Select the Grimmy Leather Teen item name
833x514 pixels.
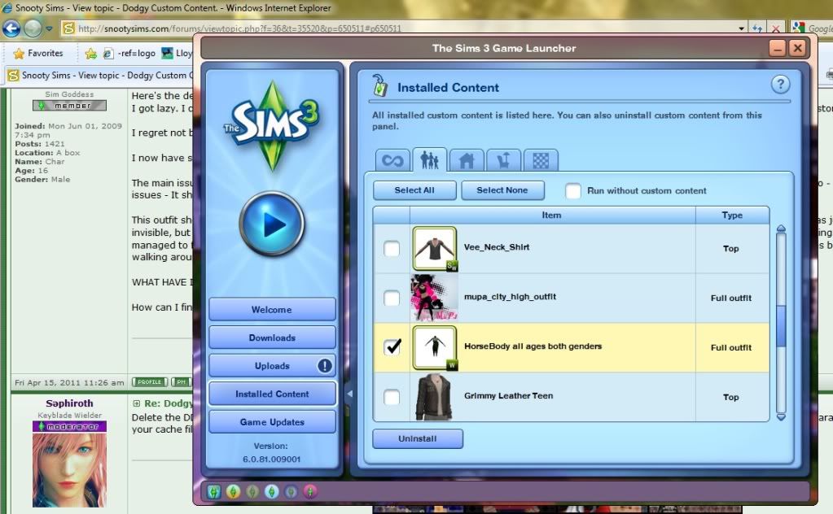click(x=508, y=396)
